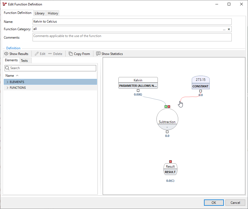Expand the FUNCTIONS tree node
Image resolution: width=248 pixels, height=209 pixels.
7,88
